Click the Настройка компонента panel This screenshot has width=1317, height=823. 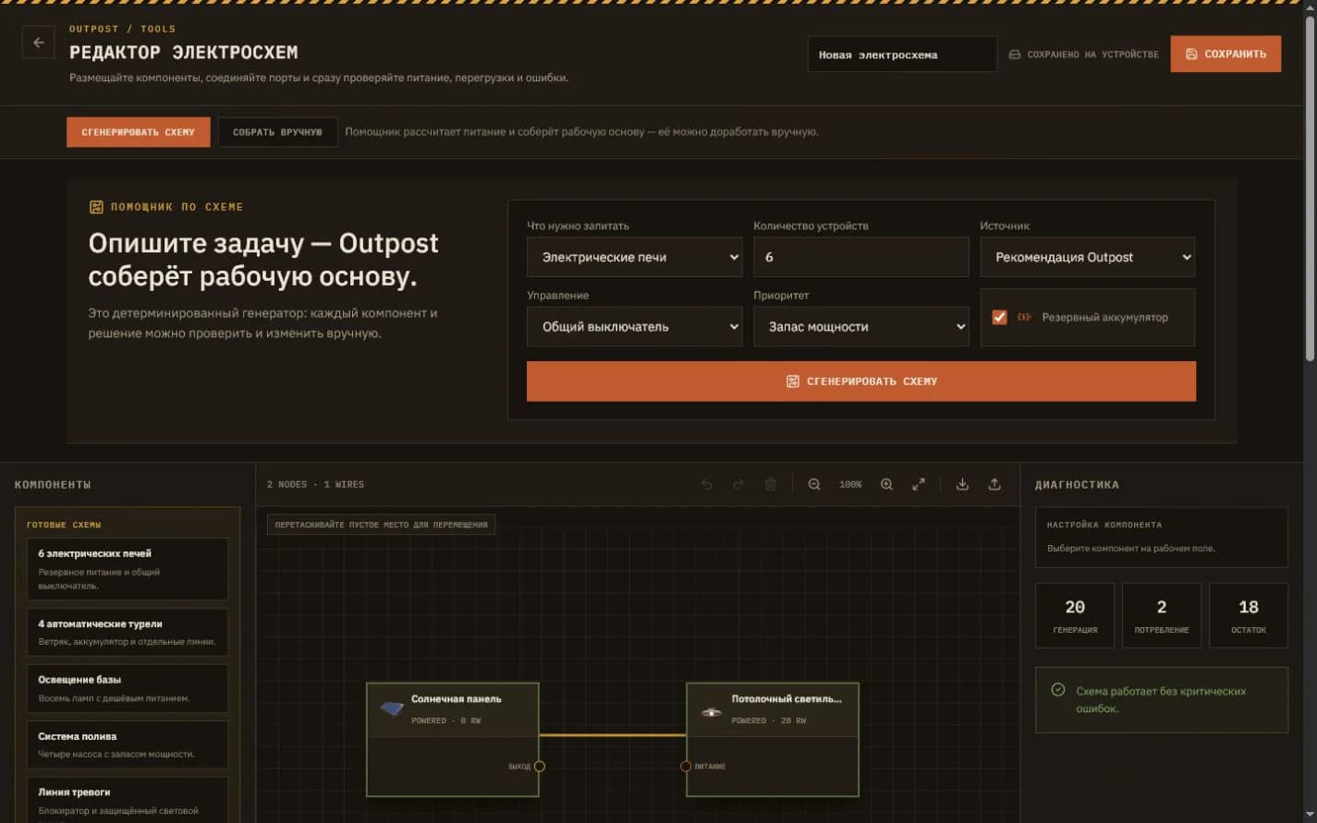click(x=1162, y=537)
